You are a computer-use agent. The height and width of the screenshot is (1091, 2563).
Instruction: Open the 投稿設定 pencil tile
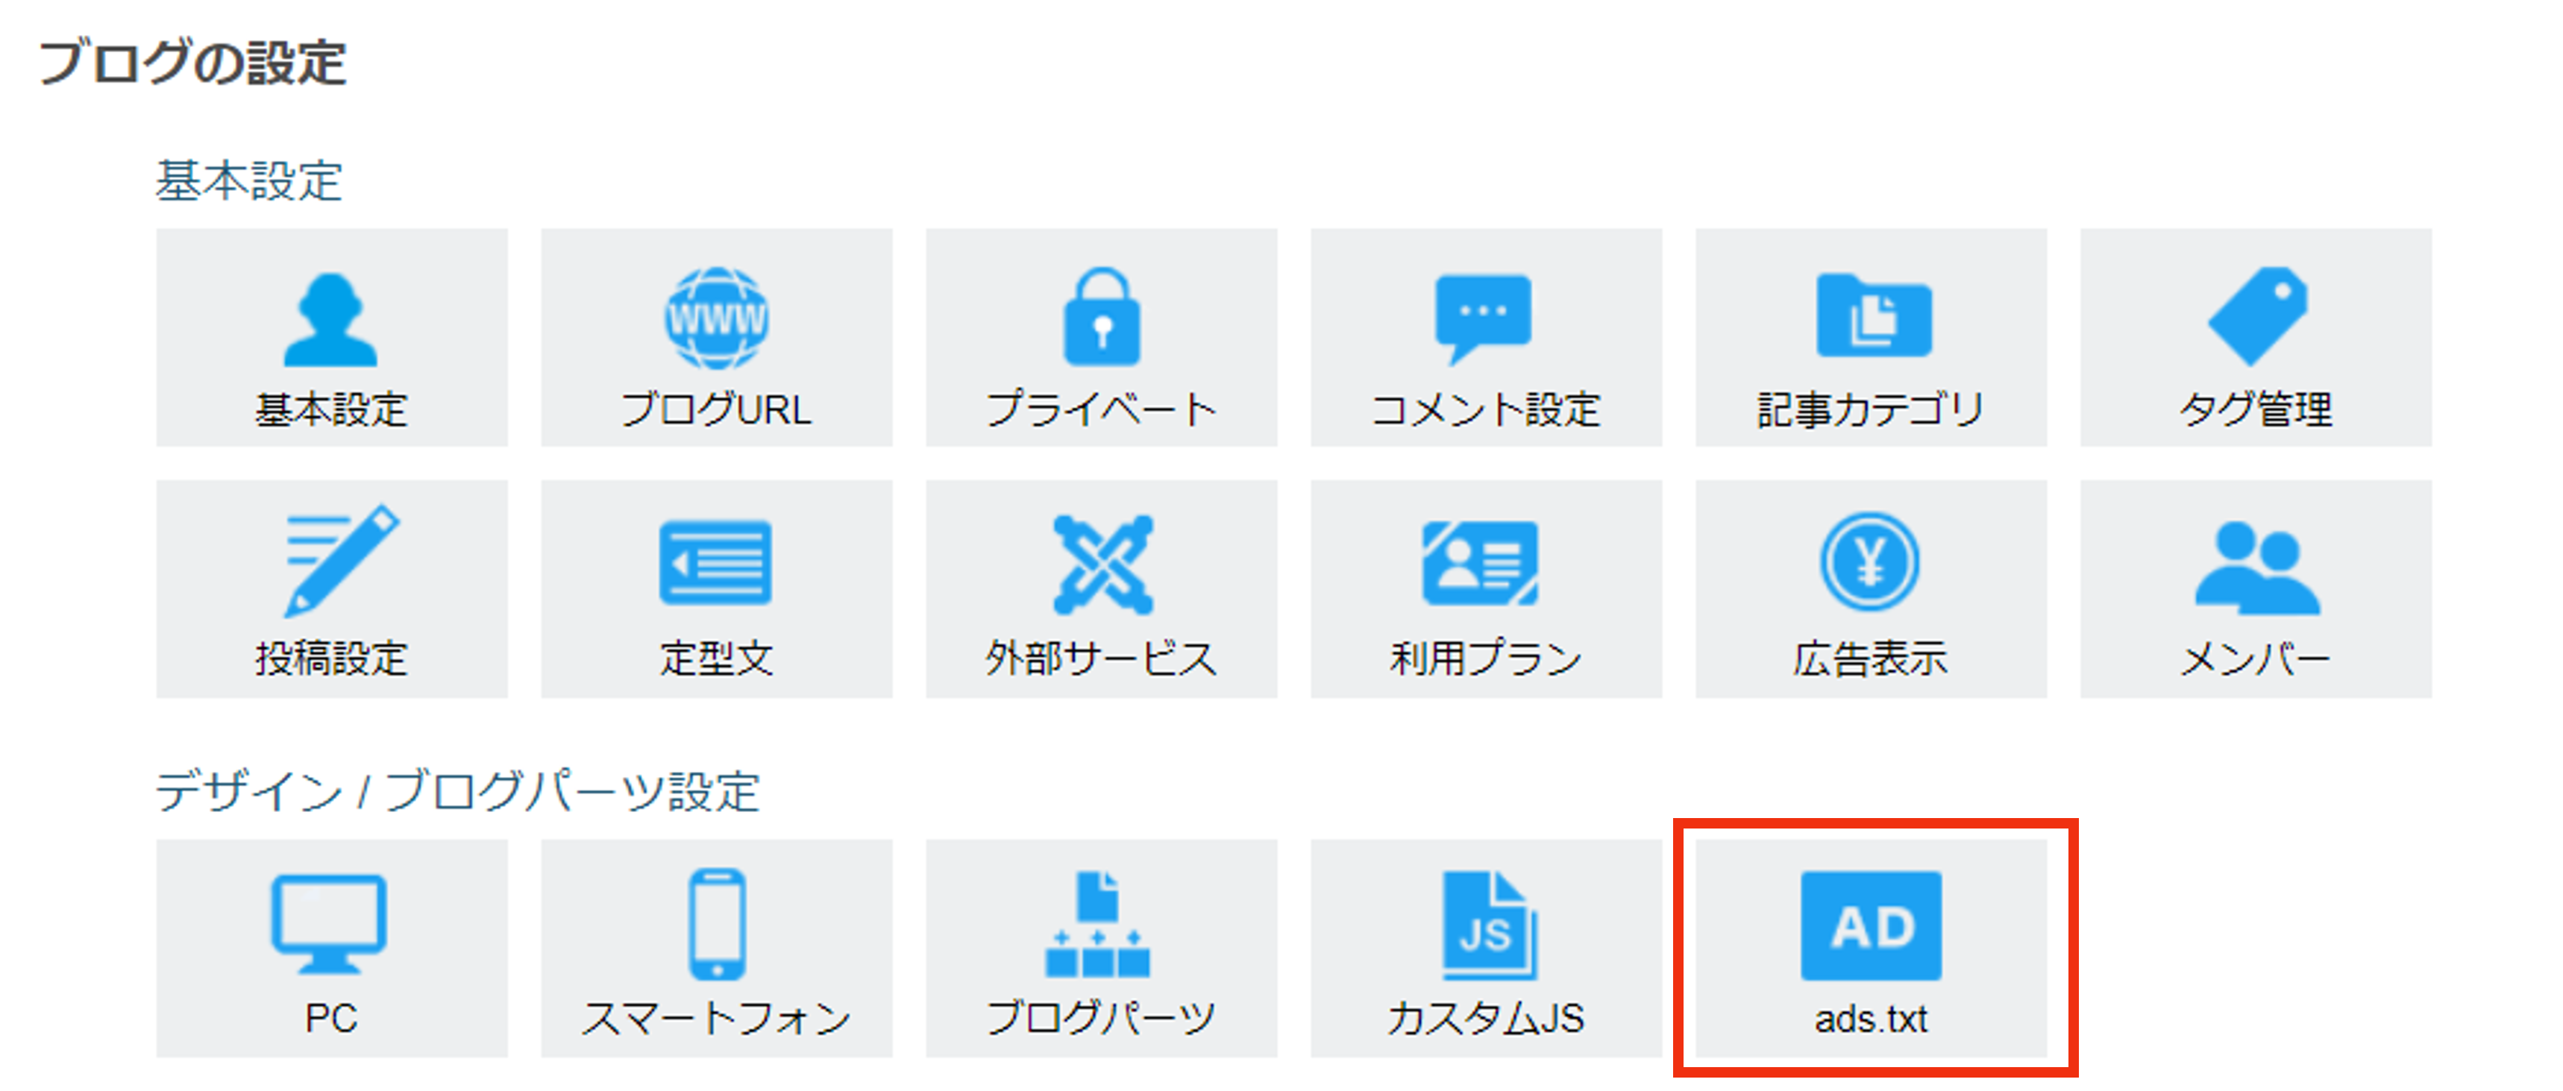coord(331,589)
